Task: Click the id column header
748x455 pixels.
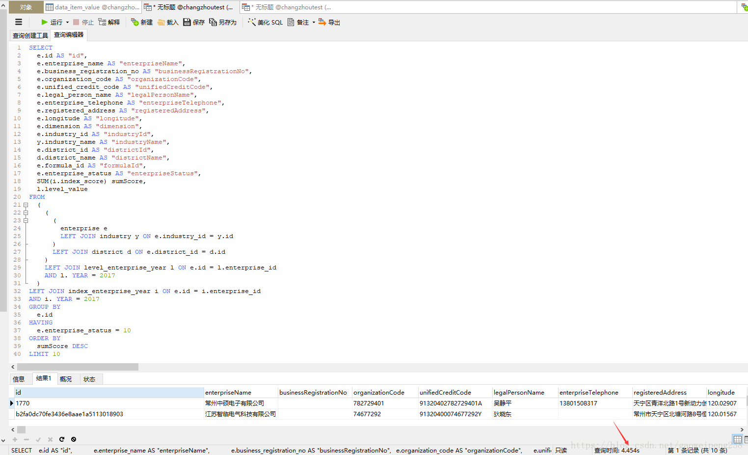Action: [109, 392]
